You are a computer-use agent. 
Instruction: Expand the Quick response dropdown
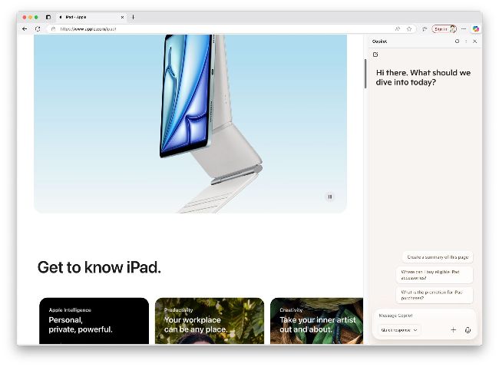399,330
